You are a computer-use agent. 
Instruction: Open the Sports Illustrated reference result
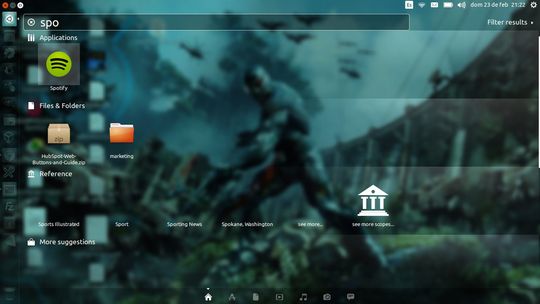click(59, 224)
